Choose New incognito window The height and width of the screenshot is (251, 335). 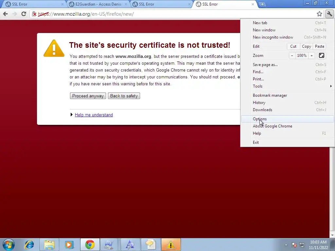(x=287, y=37)
